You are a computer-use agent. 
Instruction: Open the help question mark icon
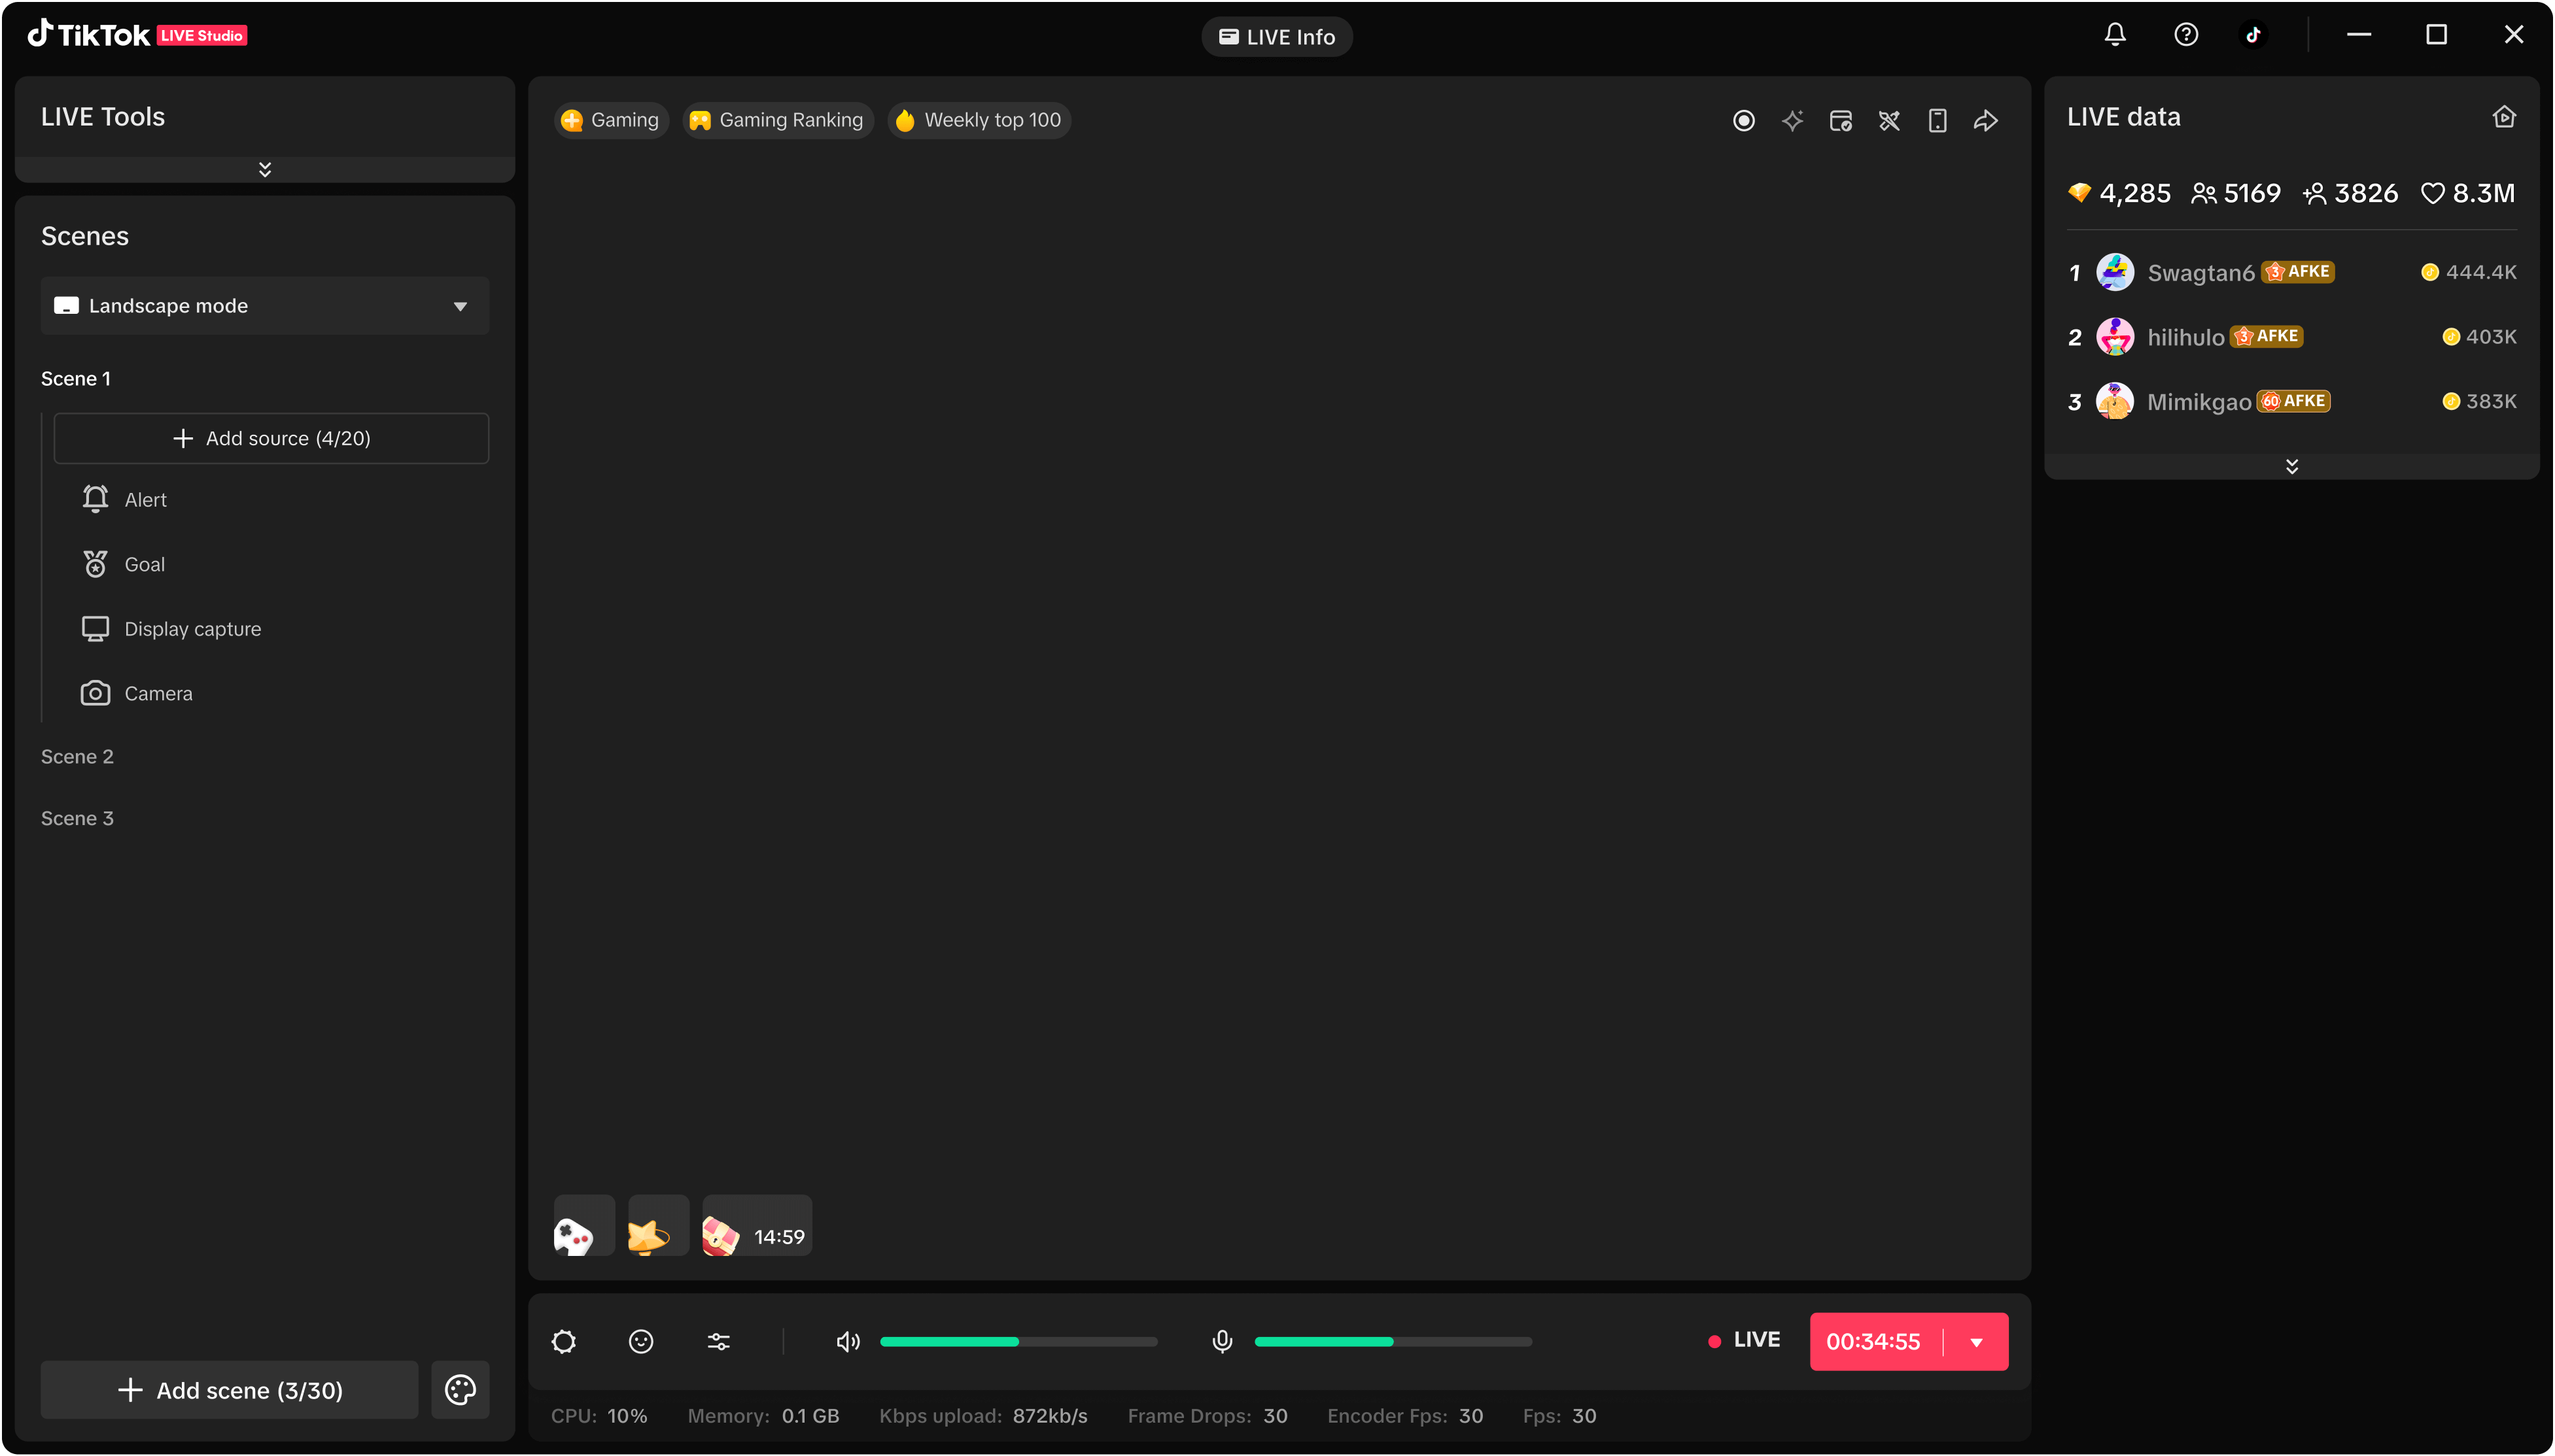pyautogui.click(x=2186, y=35)
